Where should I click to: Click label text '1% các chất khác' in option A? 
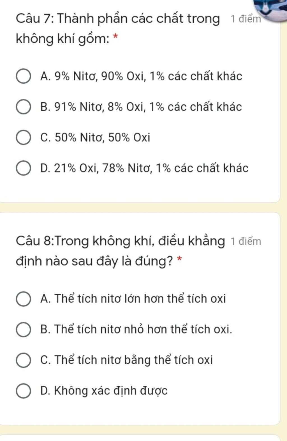[x=196, y=76]
